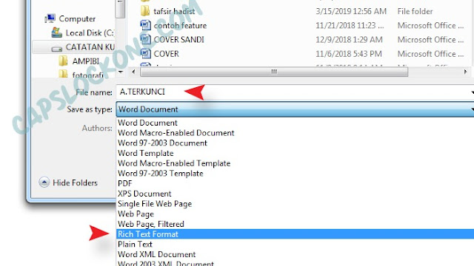Click the COVER SANDI Word file icon
This screenshot has width=474, height=266.
click(145, 39)
